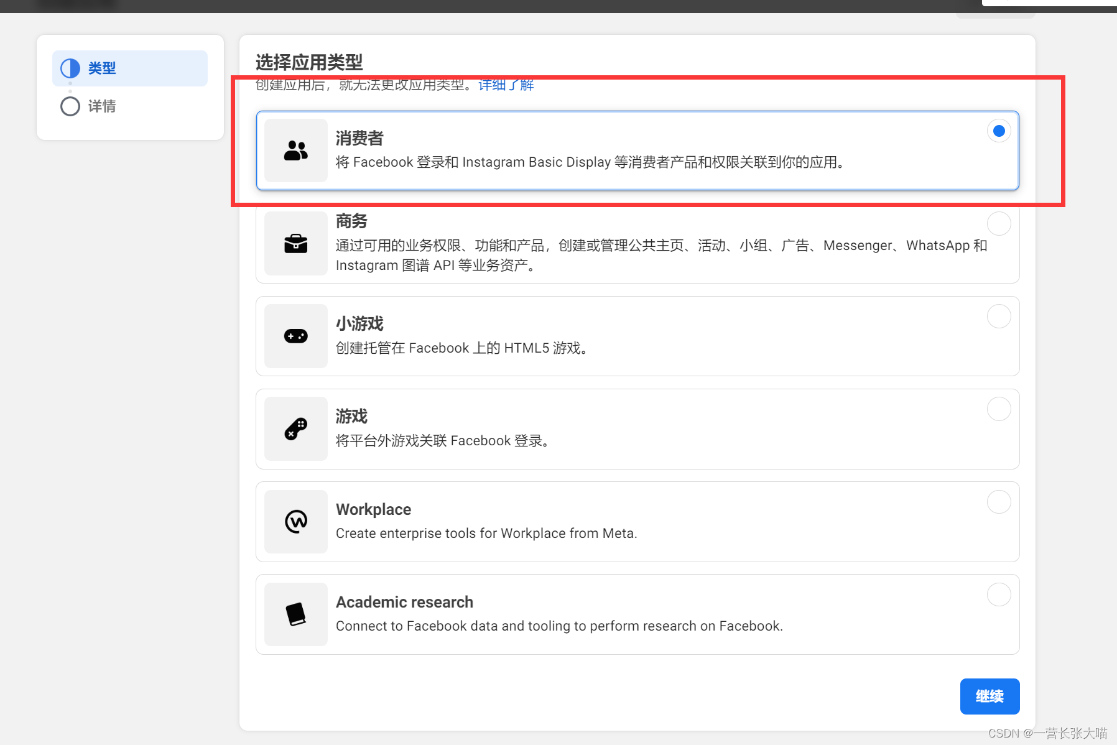
Task: Open the 详细了解 link
Action: (505, 85)
